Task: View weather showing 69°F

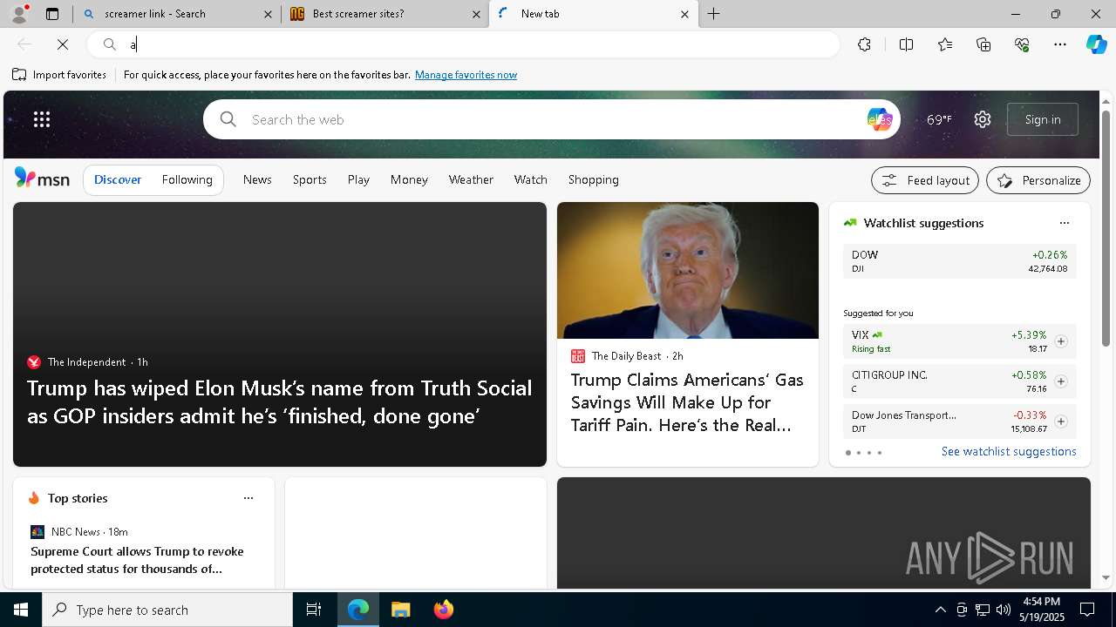Action: (939, 119)
